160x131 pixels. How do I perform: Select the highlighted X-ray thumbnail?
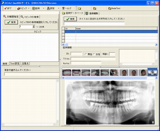[x=152, y=72]
